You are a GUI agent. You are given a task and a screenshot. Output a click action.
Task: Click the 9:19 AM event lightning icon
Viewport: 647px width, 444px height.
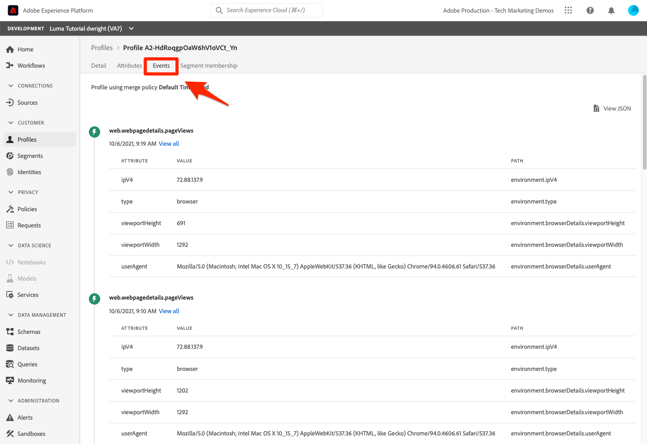94,132
